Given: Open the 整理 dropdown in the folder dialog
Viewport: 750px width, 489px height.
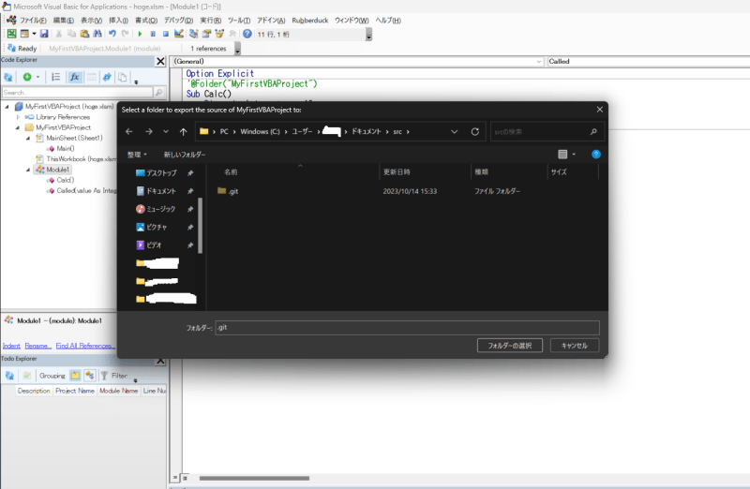Looking at the screenshot, I should (x=137, y=155).
